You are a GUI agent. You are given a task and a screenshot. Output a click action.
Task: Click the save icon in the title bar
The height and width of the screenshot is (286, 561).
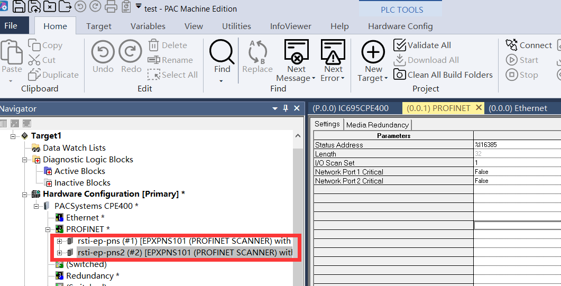point(19,6)
